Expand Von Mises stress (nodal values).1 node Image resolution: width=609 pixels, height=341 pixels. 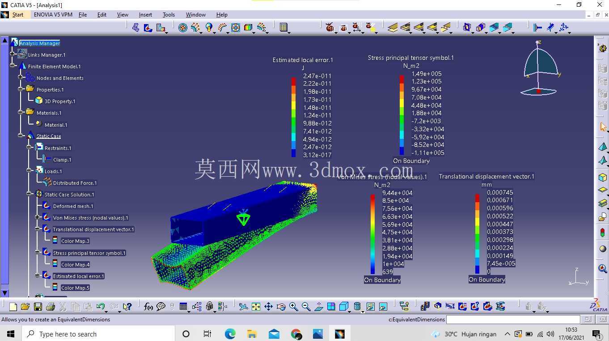coord(38,217)
